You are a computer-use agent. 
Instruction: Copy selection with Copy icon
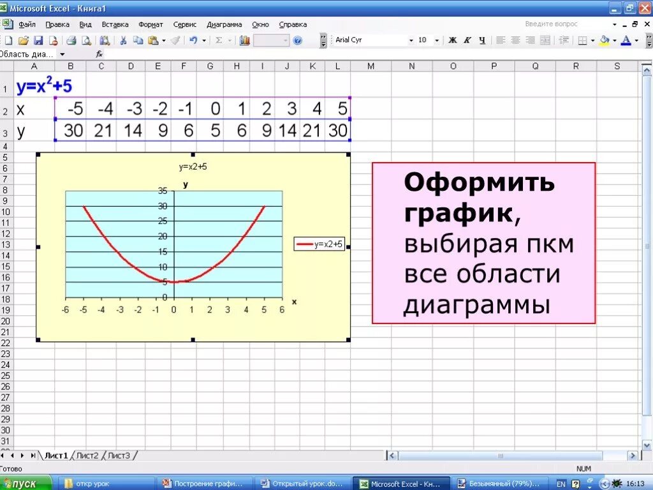138,40
